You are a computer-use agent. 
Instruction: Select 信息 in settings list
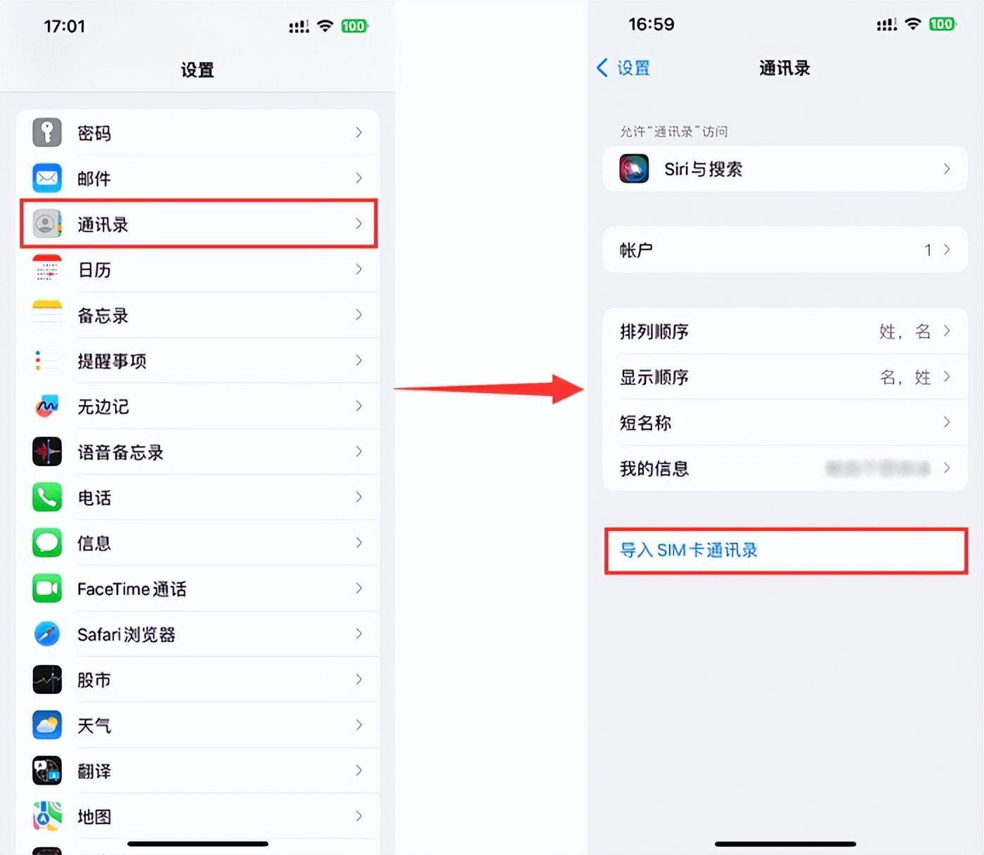tap(198, 543)
